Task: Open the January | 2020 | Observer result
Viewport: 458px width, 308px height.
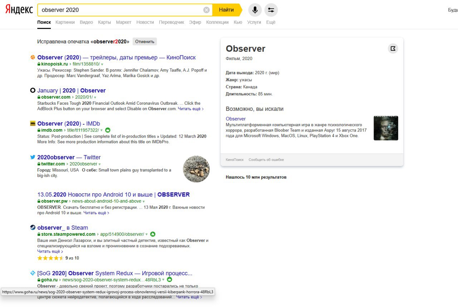Action: (x=72, y=90)
